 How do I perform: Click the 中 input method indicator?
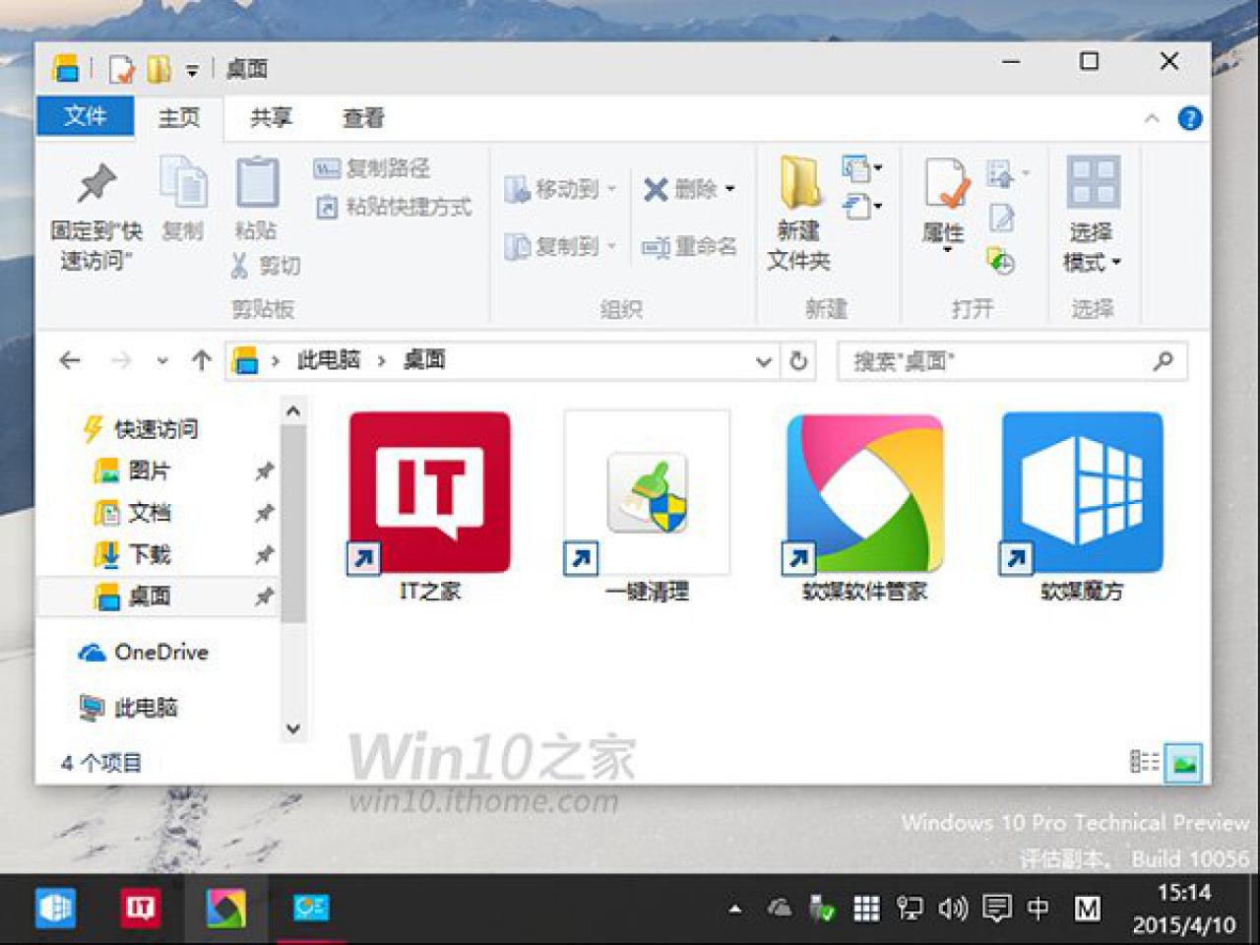(x=1038, y=909)
